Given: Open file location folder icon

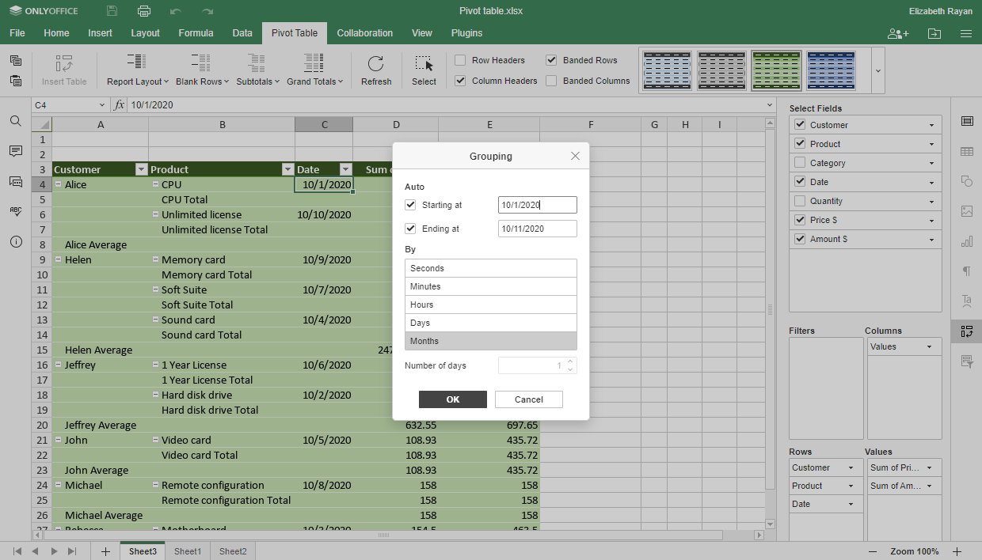Looking at the screenshot, I should click(934, 33).
